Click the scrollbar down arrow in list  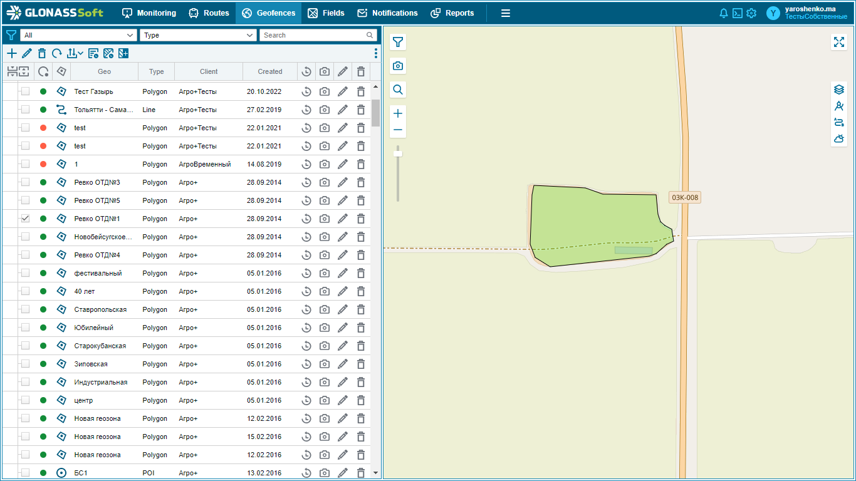(x=376, y=473)
